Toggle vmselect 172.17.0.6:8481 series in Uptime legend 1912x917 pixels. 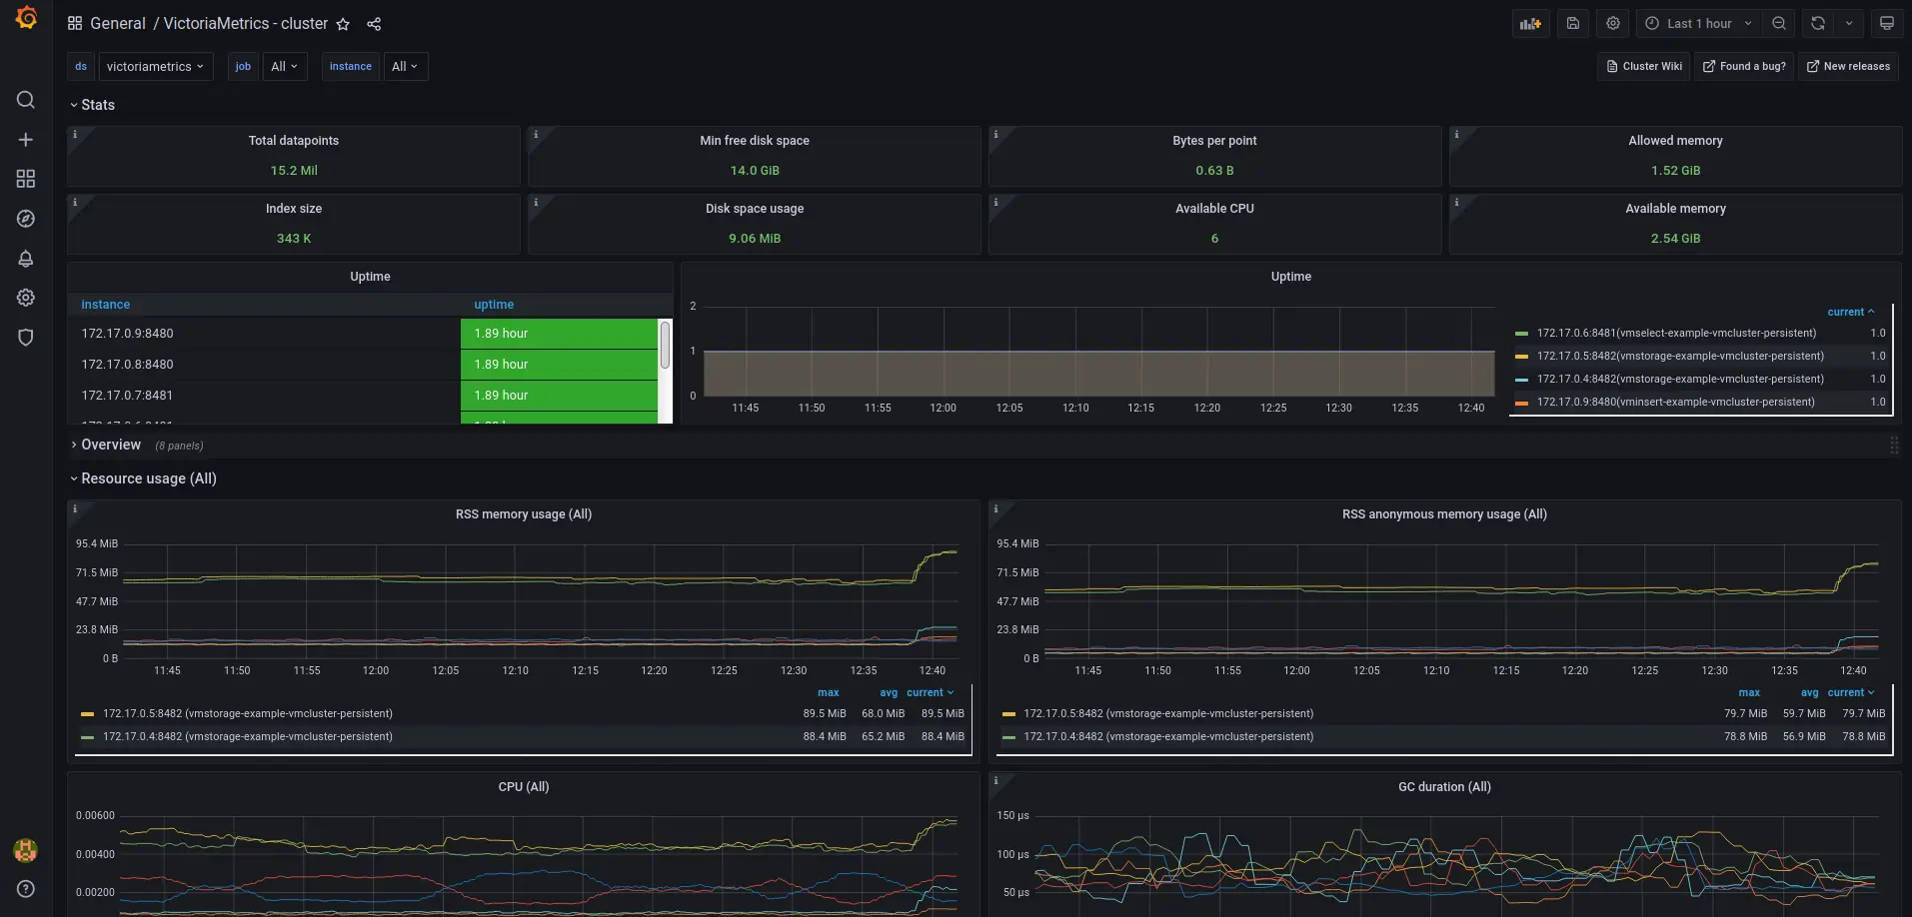(x=1675, y=334)
